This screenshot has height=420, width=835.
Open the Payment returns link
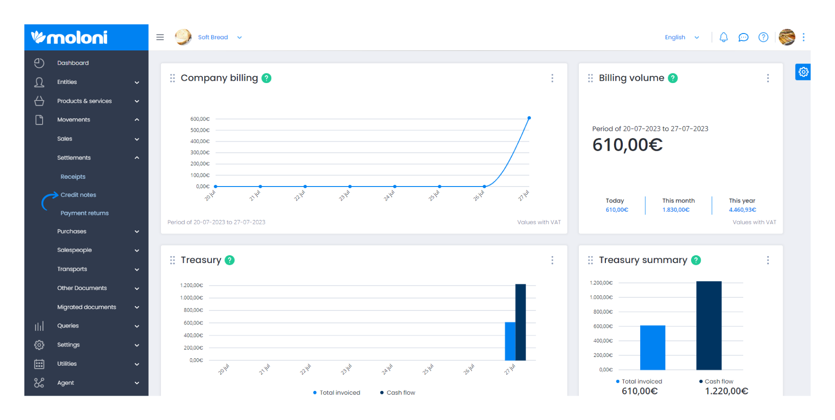[x=85, y=213]
